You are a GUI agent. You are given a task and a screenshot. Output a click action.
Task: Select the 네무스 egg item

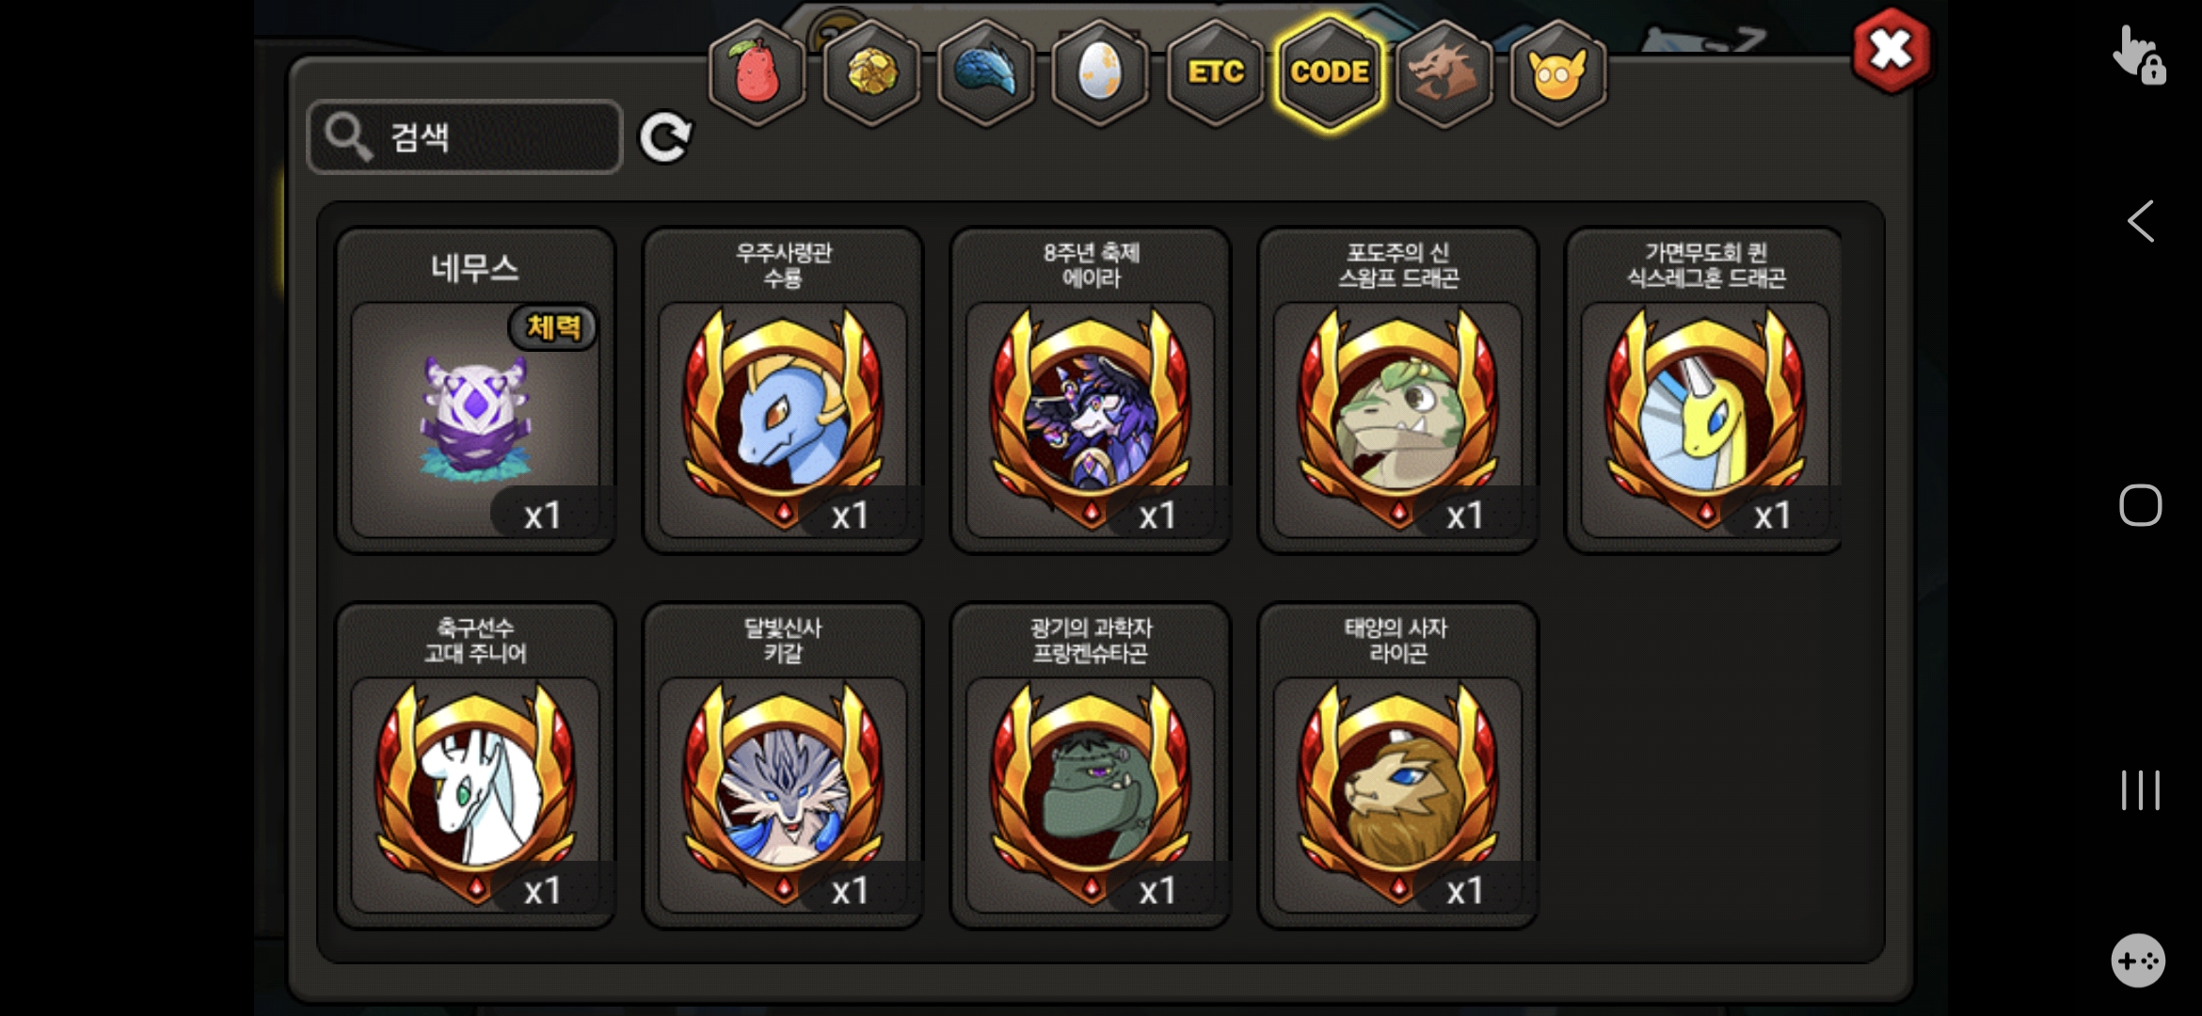tap(475, 390)
